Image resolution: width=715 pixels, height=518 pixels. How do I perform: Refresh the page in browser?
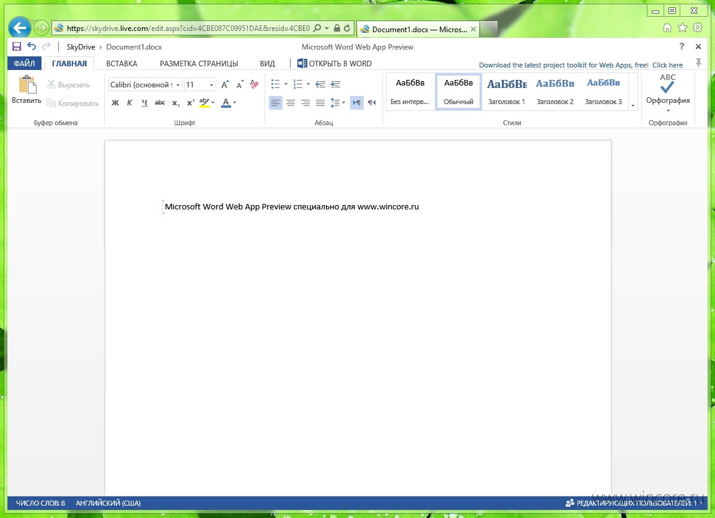[347, 29]
